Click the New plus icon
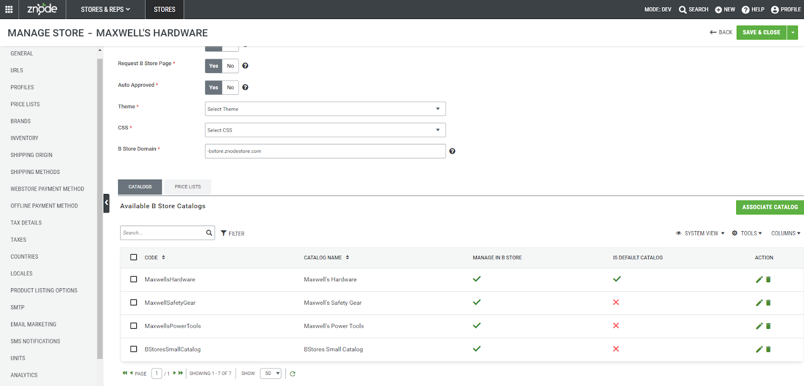The height and width of the screenshot is (386, 804). click(719, 10)
